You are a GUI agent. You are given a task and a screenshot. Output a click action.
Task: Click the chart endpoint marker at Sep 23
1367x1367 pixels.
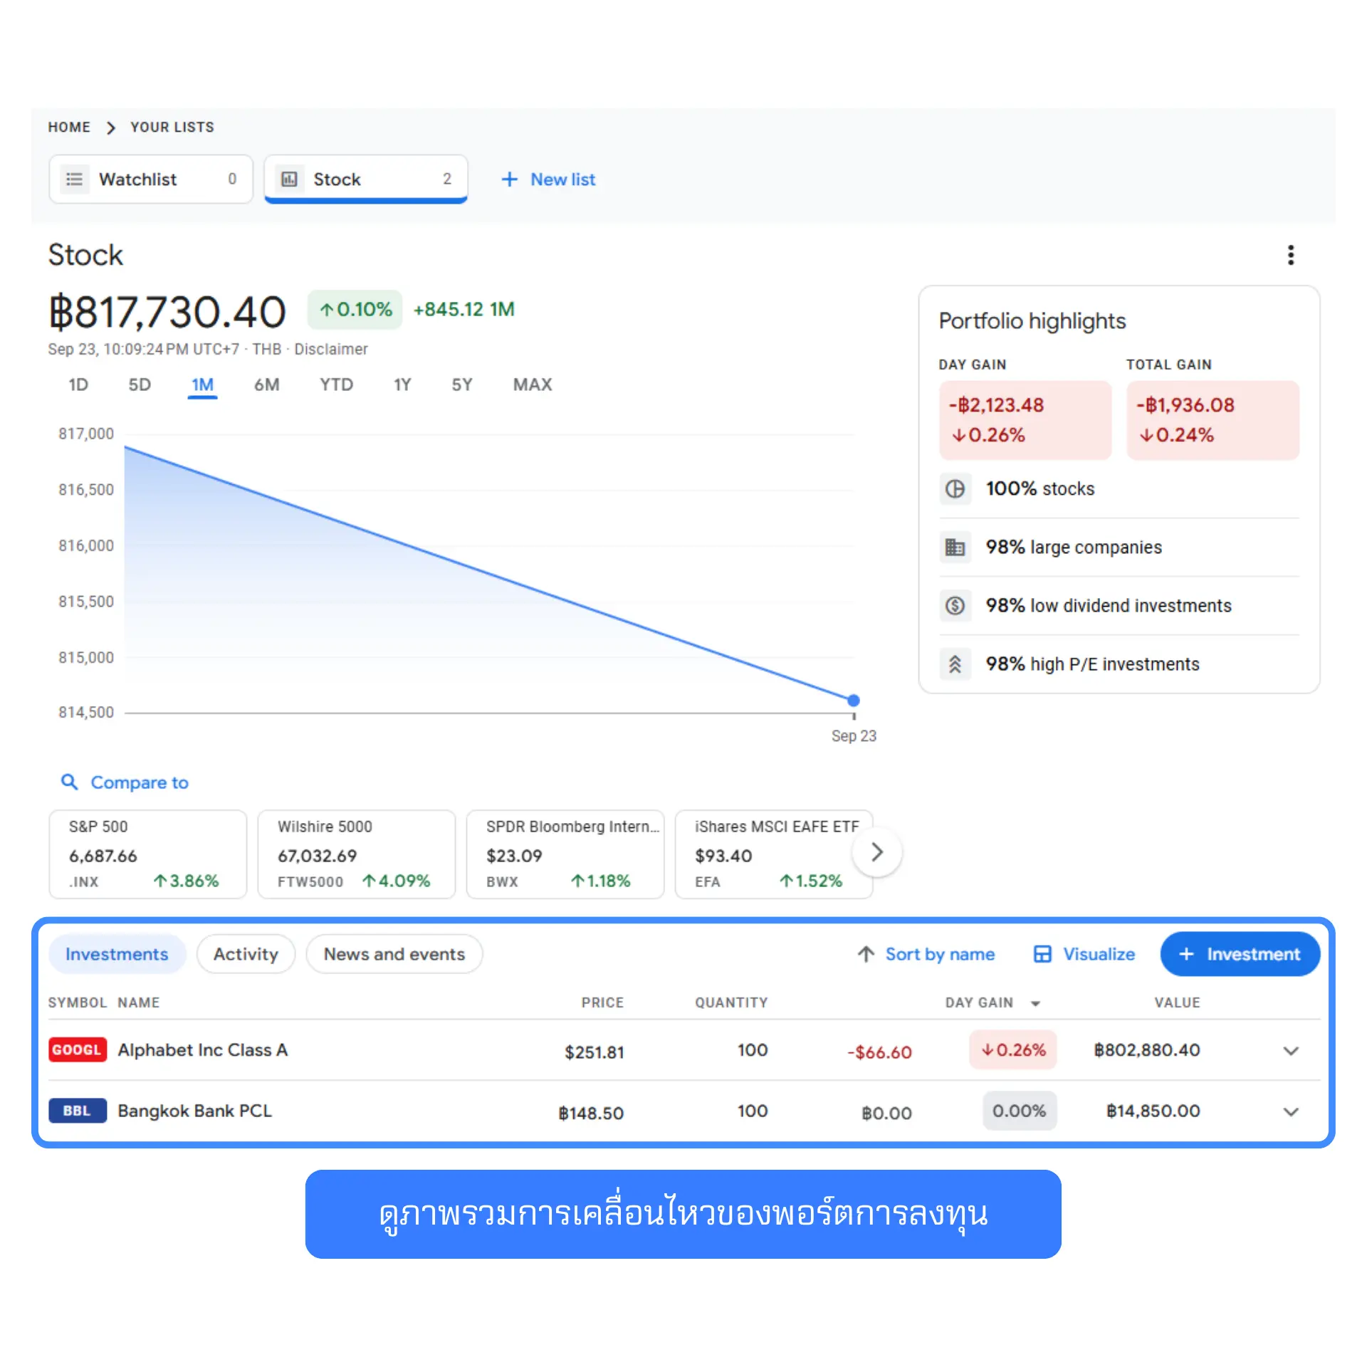click(854, 701)
